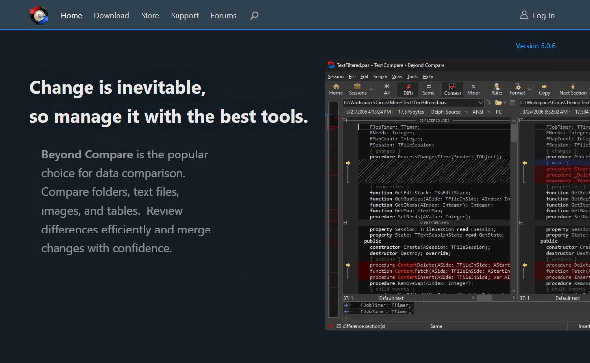The image size is (590, 363).
Task: Click the Beyond Compare website logo
Action: point(39,15)
